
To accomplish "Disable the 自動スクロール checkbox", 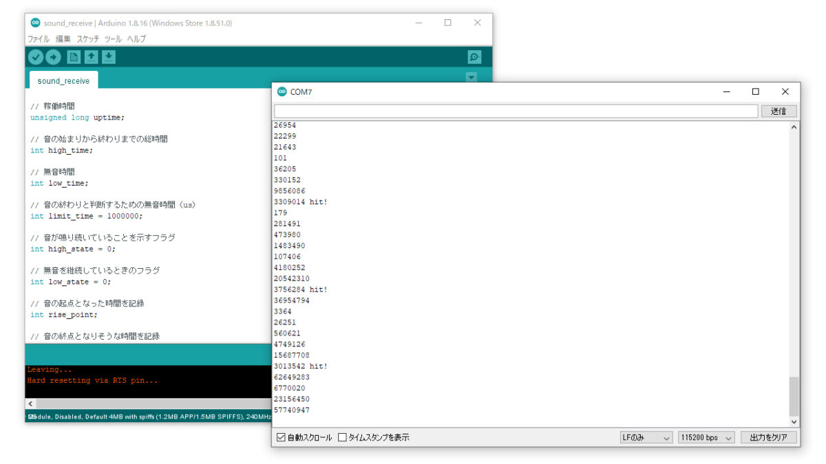I will (x=281, y=438).
